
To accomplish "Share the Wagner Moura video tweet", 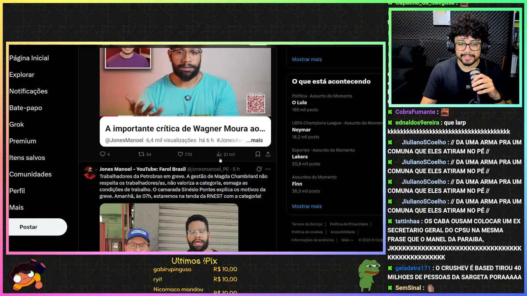I will (268, 154).
